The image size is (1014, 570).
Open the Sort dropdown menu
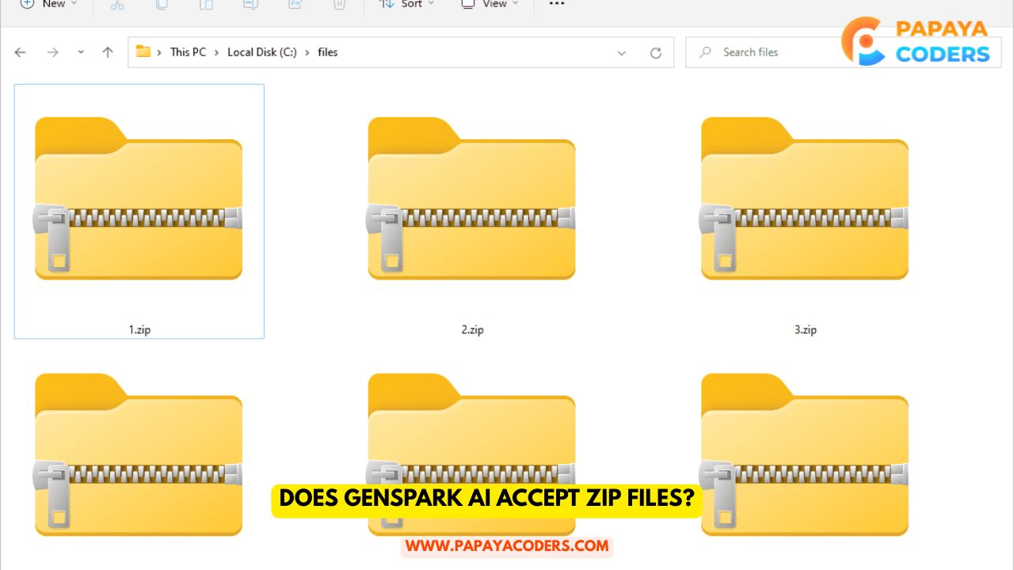[x=407, y=5]
